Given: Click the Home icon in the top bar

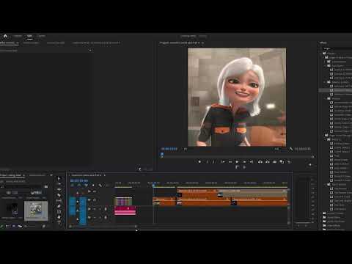Looking at the screenshot, I should [x=5, y=36].
